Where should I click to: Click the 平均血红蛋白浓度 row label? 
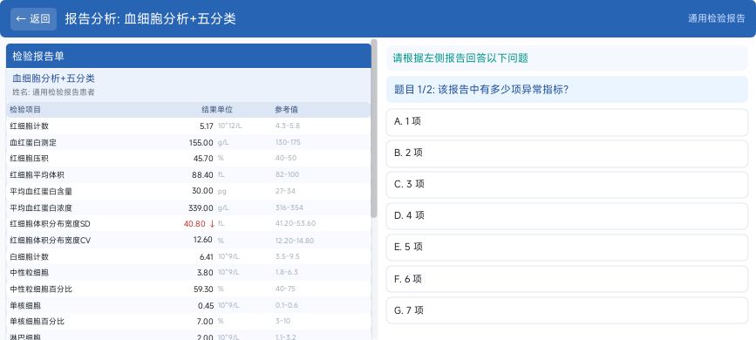(x=41, y=207)
